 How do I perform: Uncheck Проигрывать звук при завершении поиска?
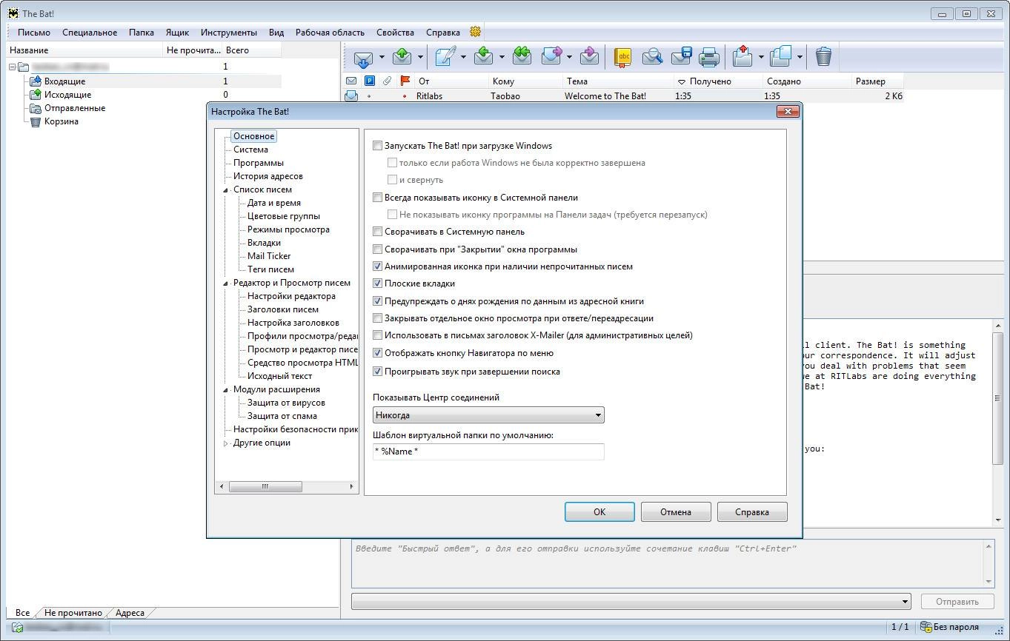click(378, 372)
